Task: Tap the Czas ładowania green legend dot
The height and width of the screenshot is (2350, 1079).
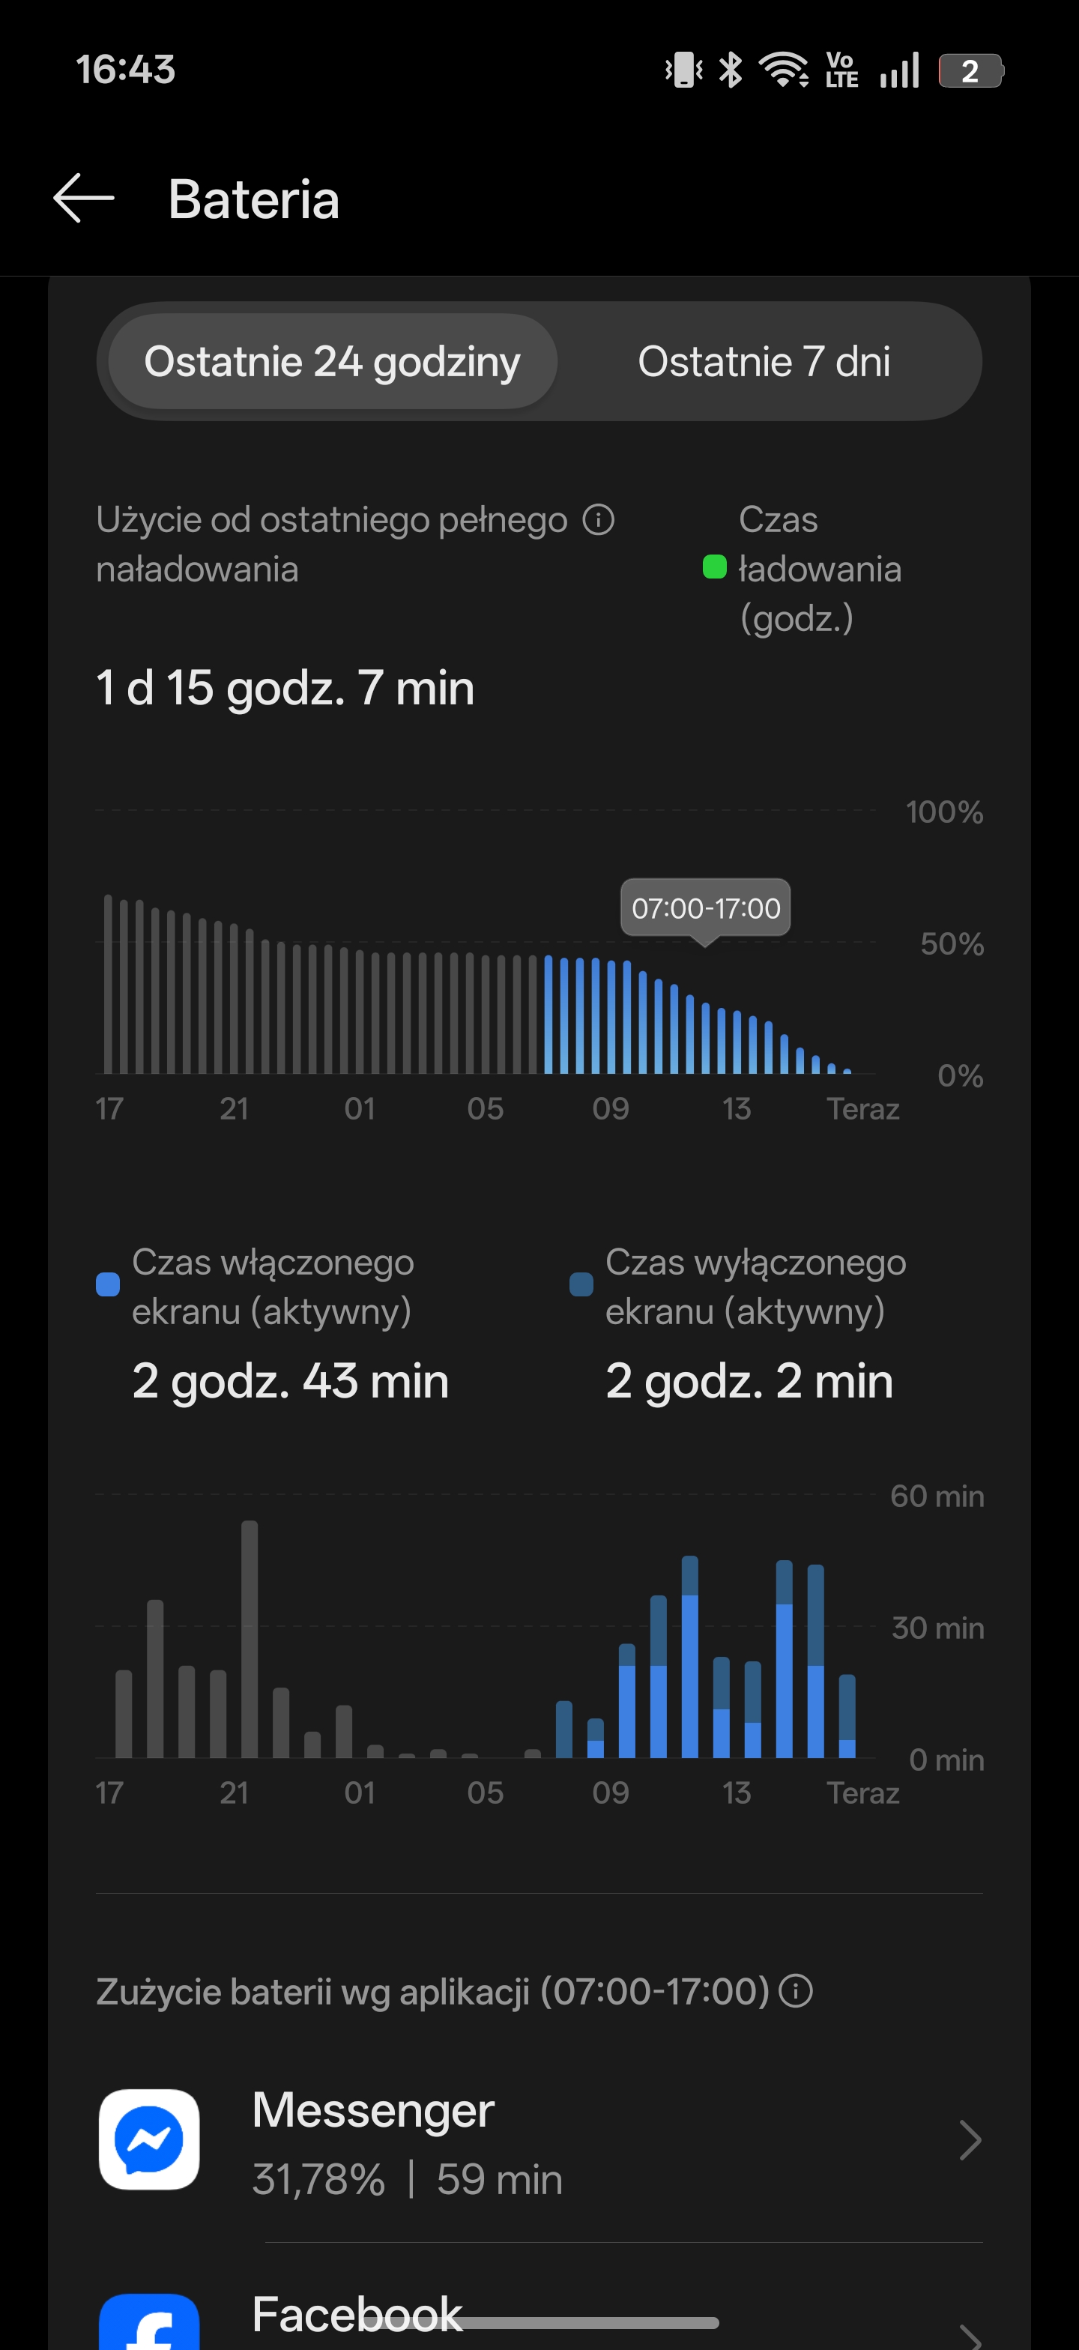Action: click(714, 567)
